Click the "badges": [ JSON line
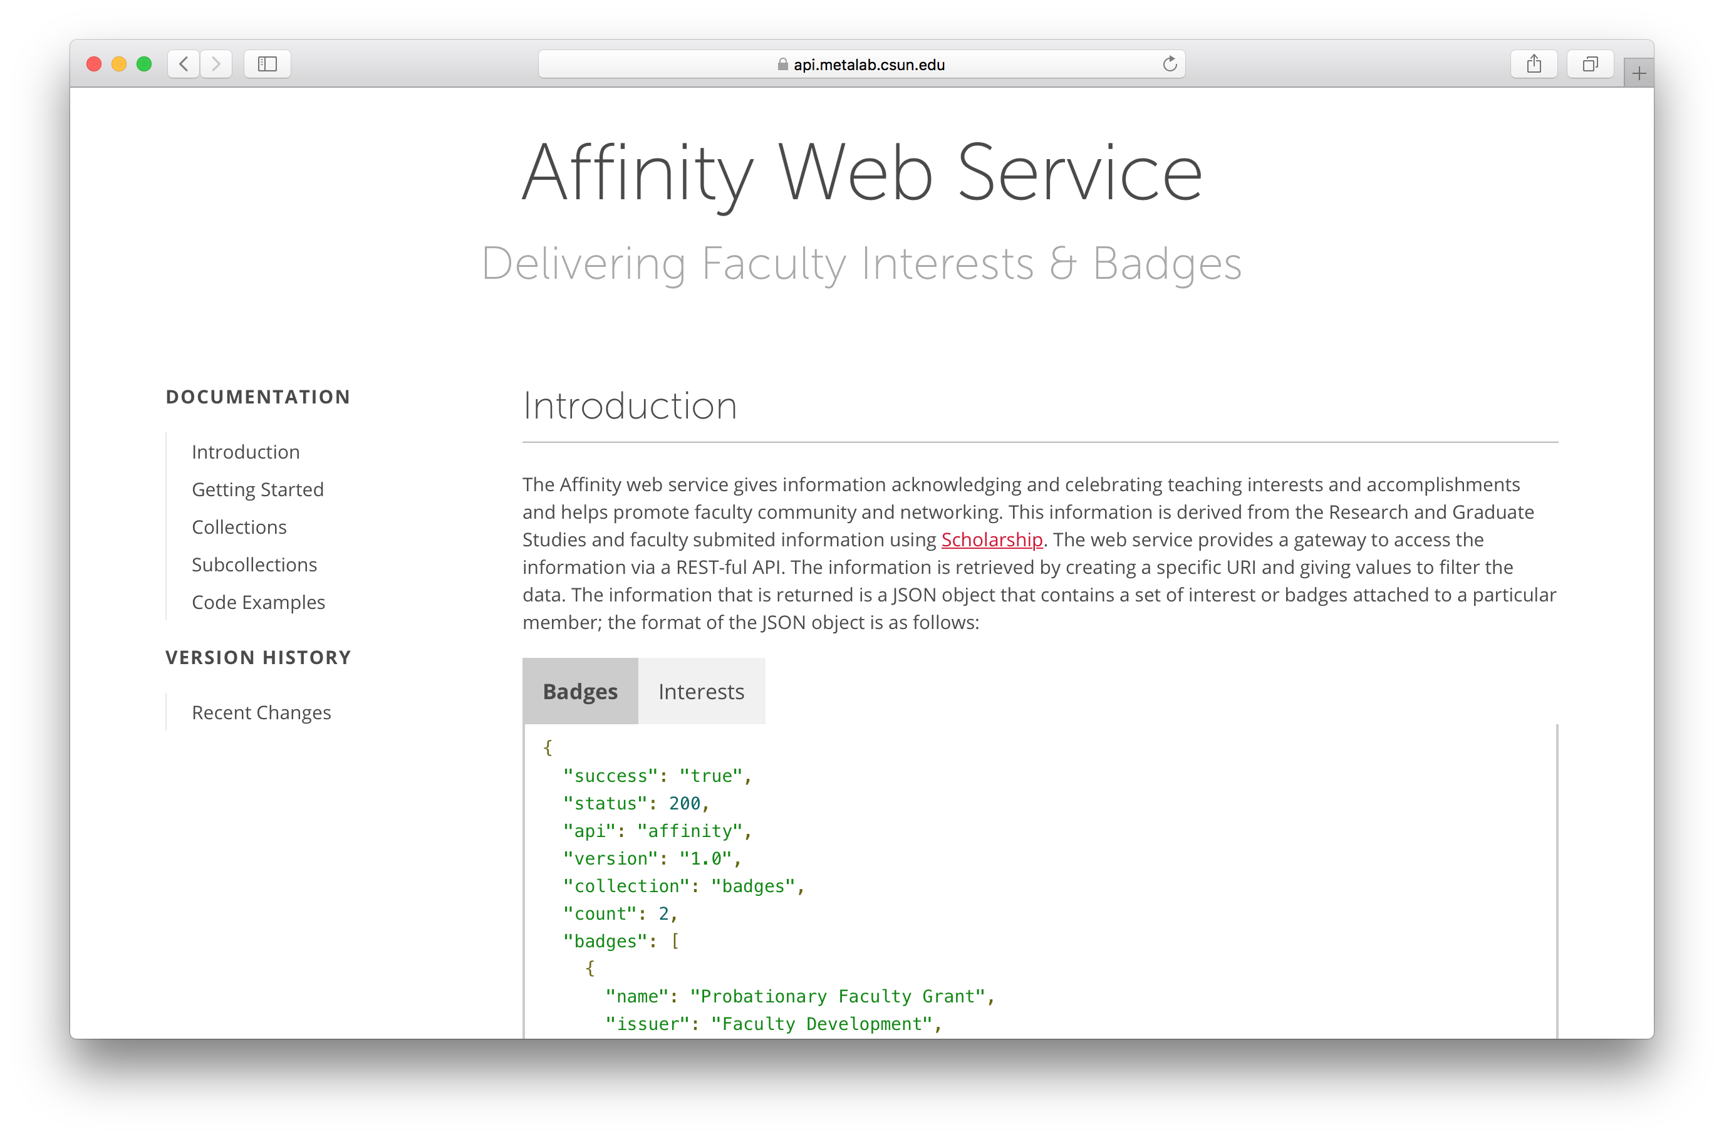The width and height of the screenshot is (1724, 1139). coord(621,942)
